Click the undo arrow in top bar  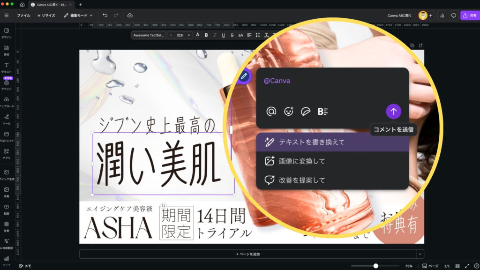coord(105,15)
